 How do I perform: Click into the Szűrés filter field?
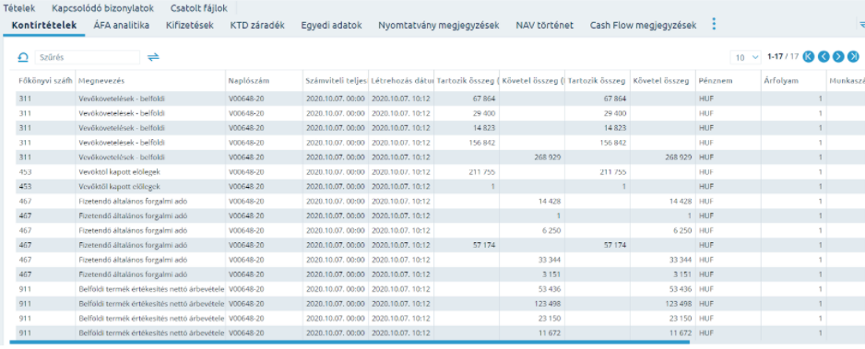(88, 57)
